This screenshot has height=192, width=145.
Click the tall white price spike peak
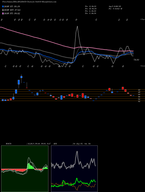tap(77, 26)
